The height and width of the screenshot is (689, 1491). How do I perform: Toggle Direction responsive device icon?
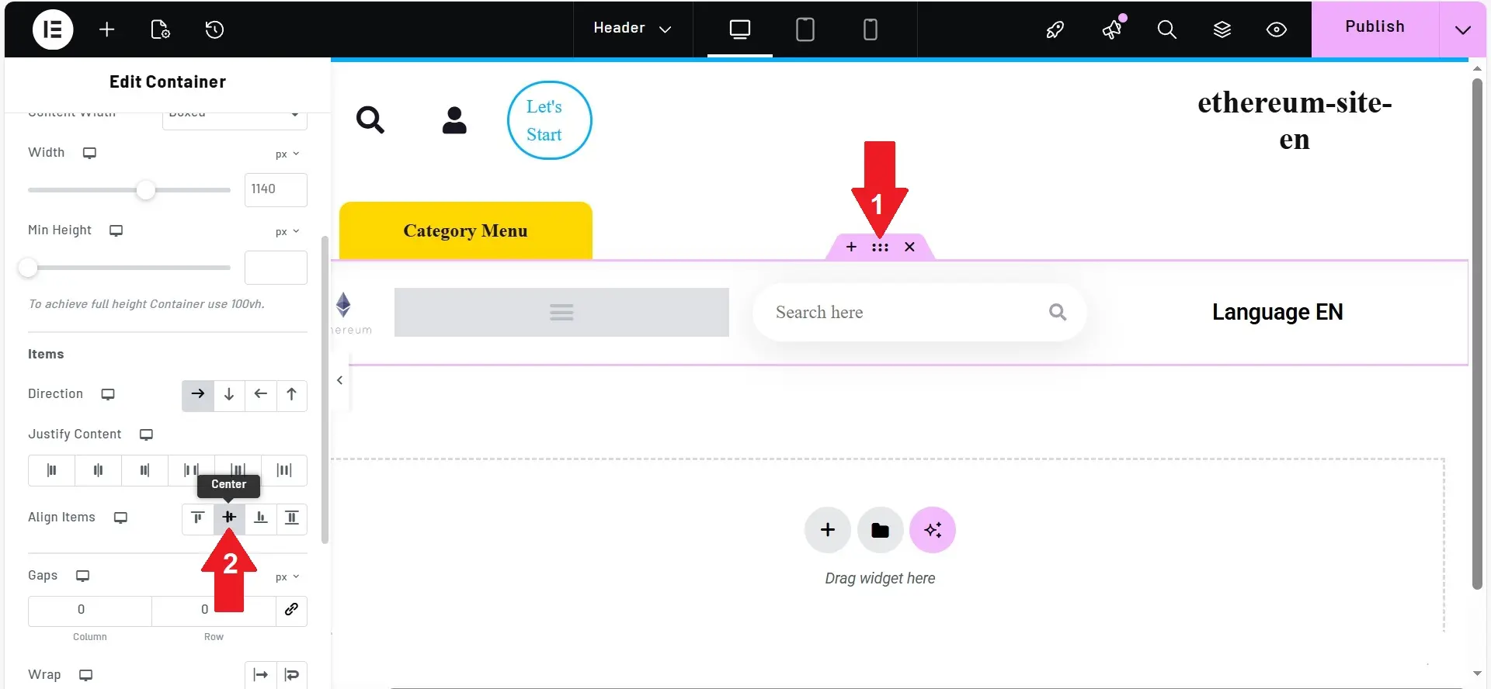108,394
